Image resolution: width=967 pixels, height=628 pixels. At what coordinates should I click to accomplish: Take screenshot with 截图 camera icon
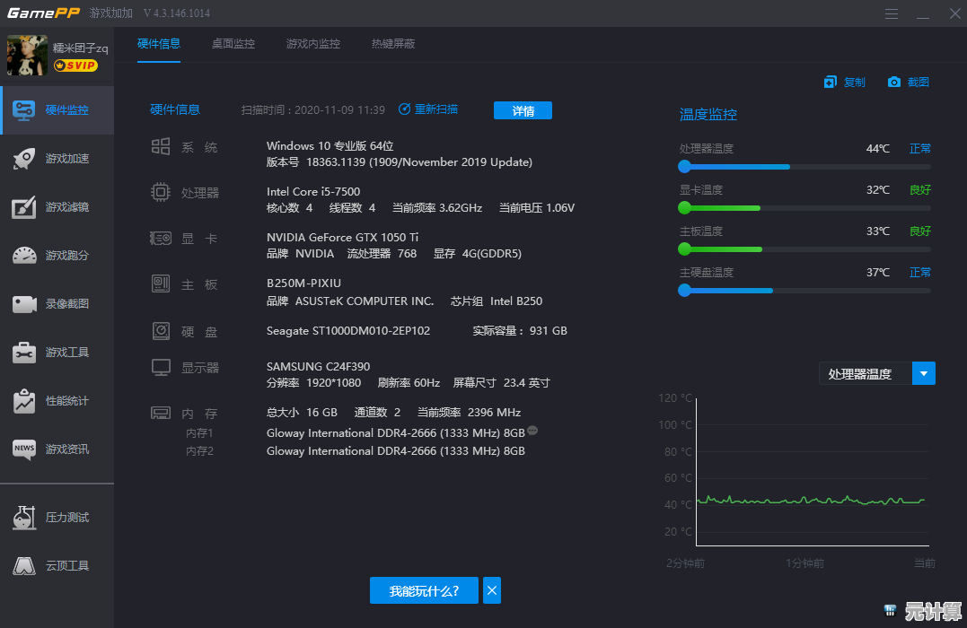tap(894, 83)
